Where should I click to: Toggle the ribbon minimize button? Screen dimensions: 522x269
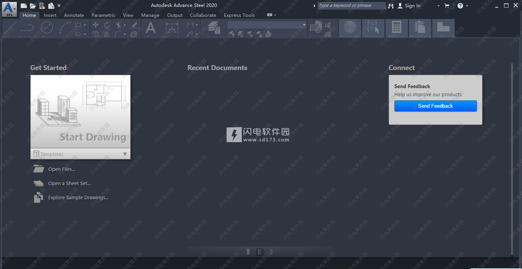click(269, 15)
